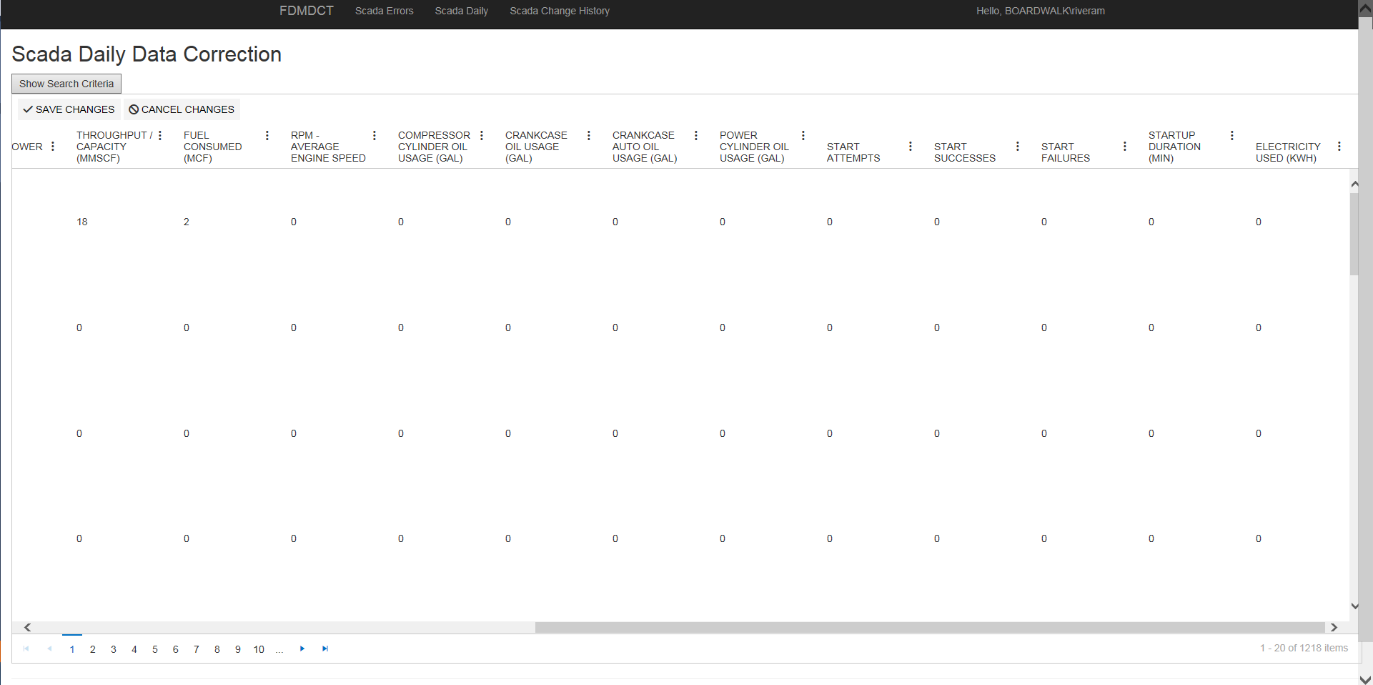
Task: Click page scrollbar down arrow
Action: point(1365,679)
